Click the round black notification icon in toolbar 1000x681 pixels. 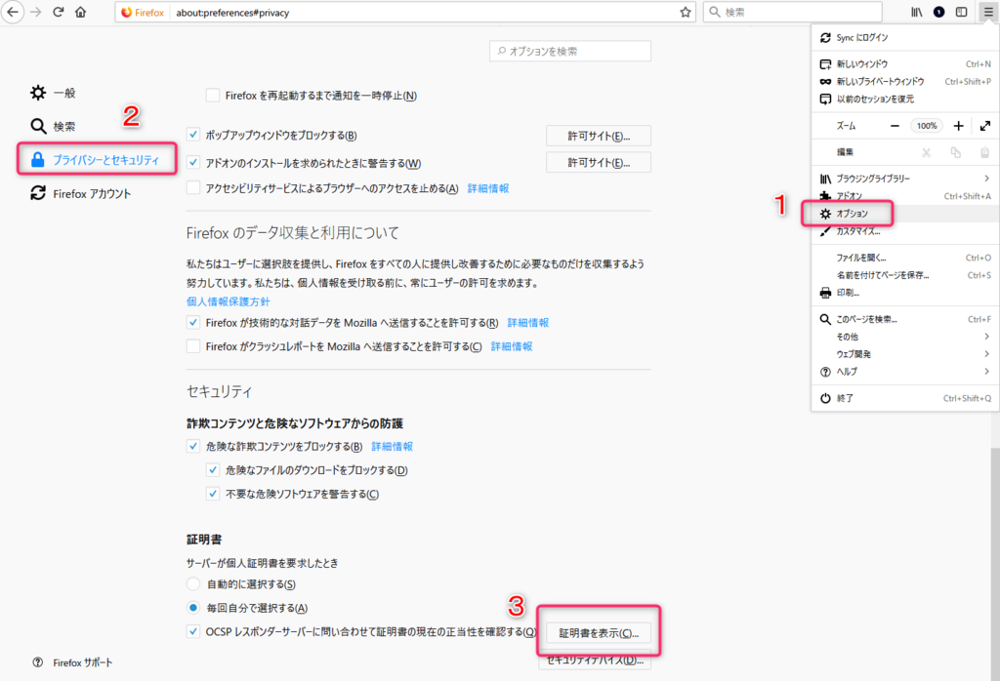coord(938,12)
